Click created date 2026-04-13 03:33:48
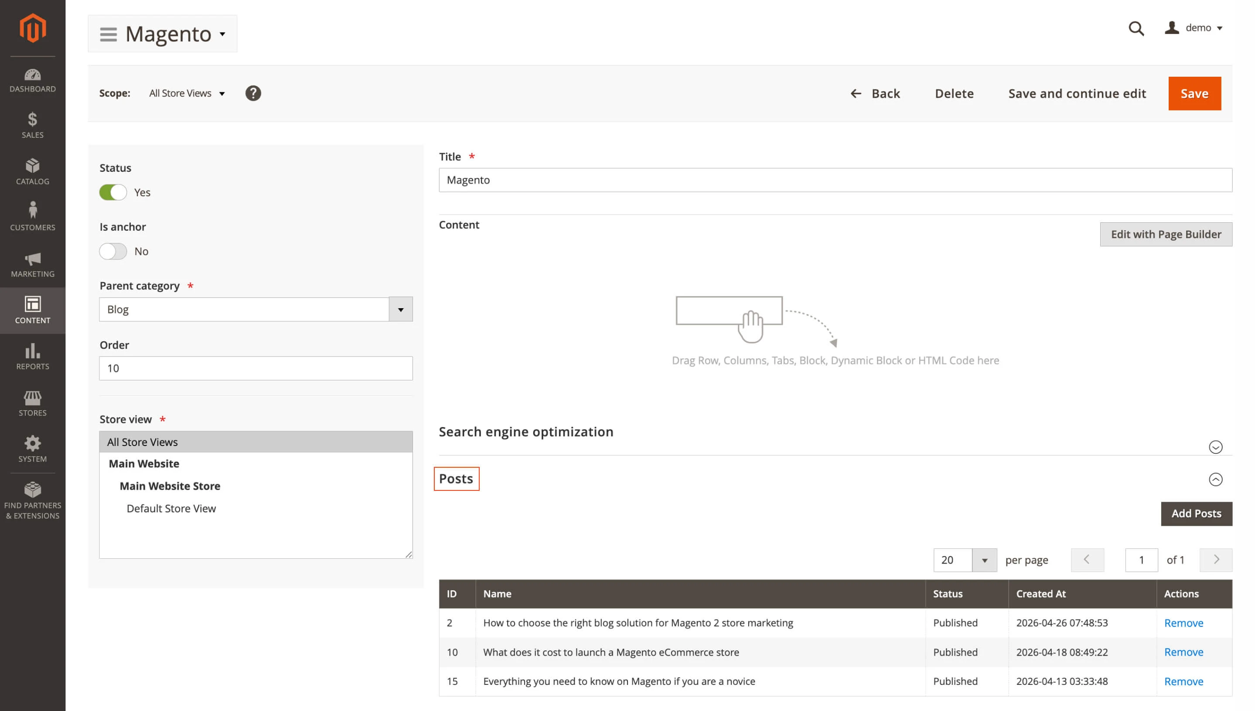 (1062, 682)
